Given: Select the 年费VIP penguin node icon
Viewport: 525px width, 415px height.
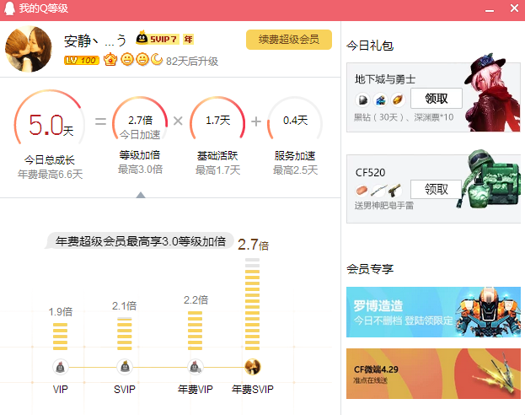Looking at the screenshot, I should [196, 367].
